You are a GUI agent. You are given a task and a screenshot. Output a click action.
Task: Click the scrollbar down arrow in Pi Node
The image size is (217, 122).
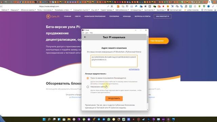tap(147, 109)
